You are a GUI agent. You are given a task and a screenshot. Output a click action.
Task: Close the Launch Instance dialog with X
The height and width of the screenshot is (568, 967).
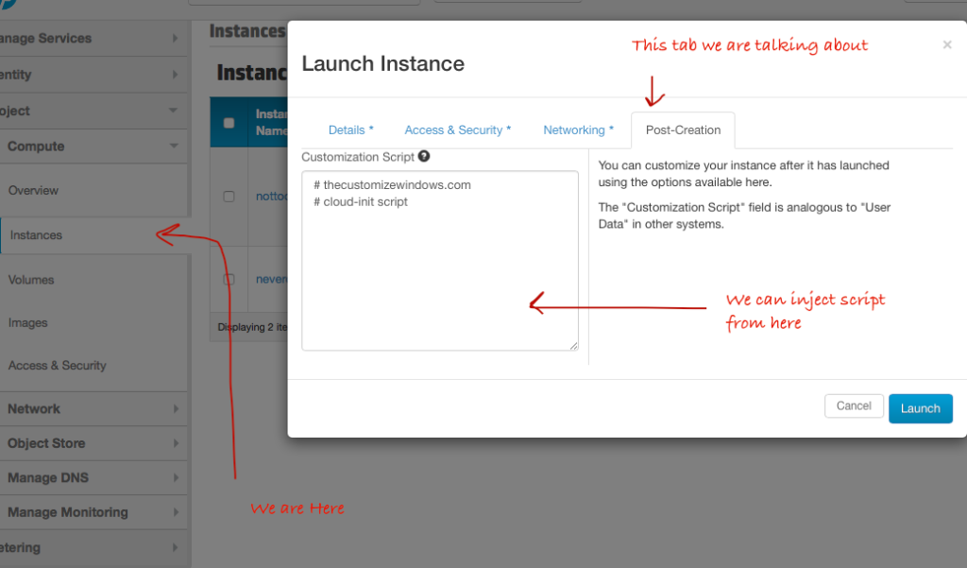(x=947, y=44)
